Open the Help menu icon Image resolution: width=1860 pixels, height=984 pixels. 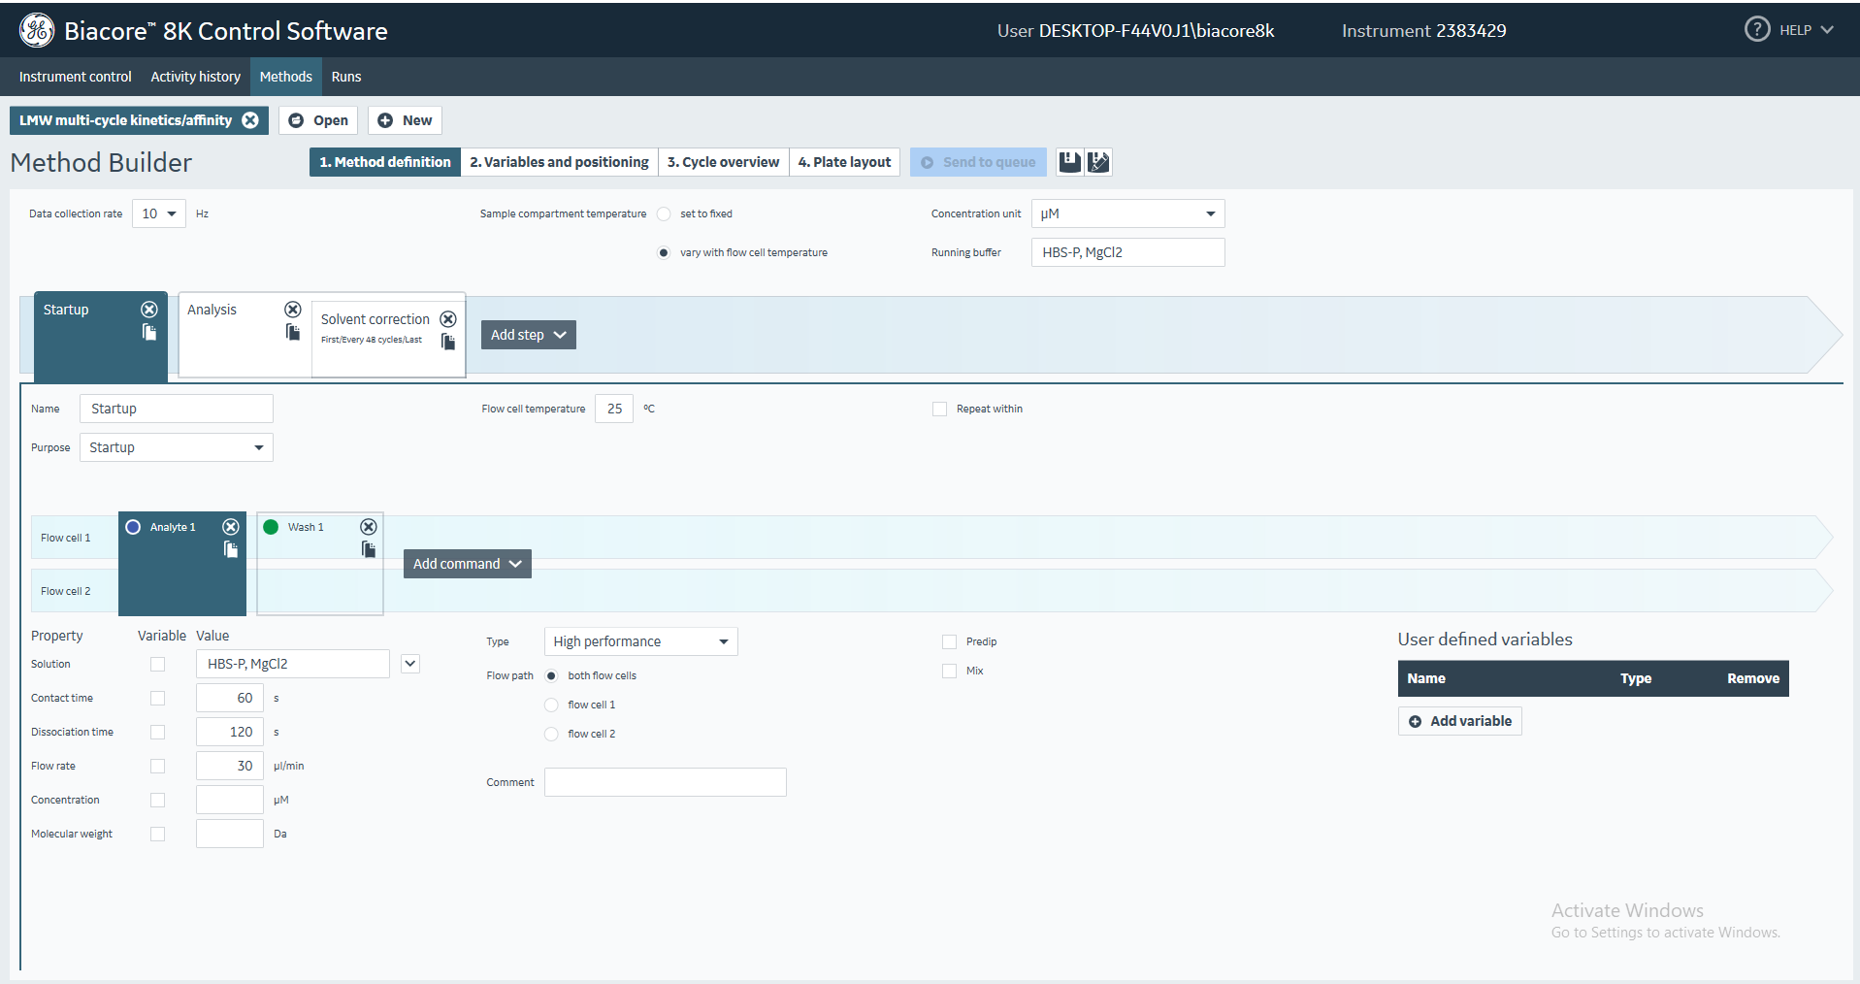[1756, 30]
